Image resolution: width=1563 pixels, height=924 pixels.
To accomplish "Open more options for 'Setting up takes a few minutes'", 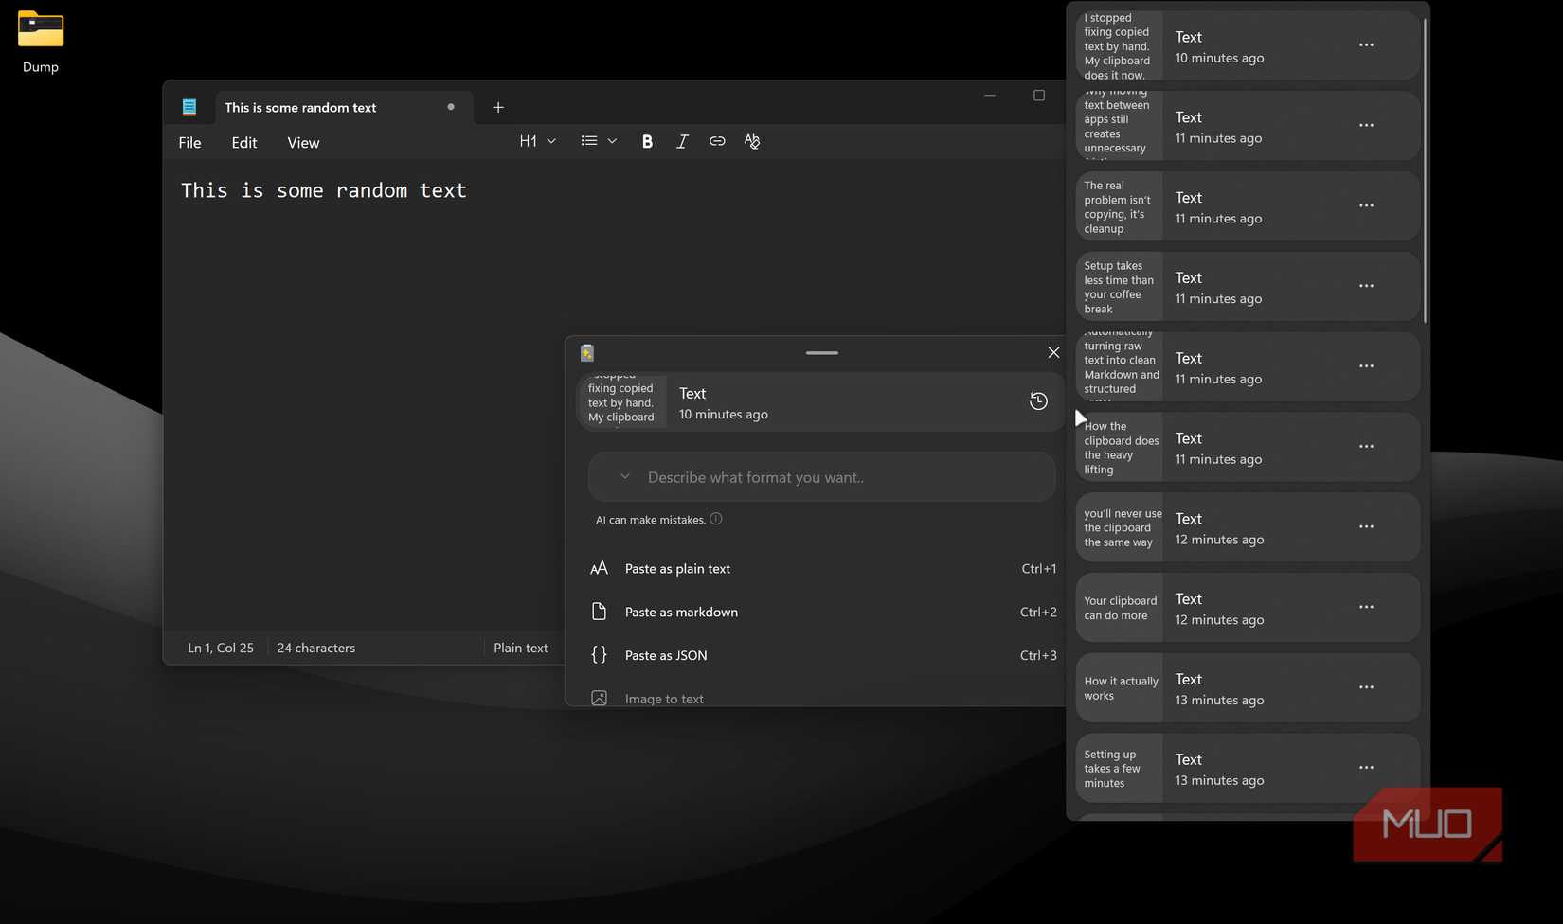I will [x=1366, y=768].
